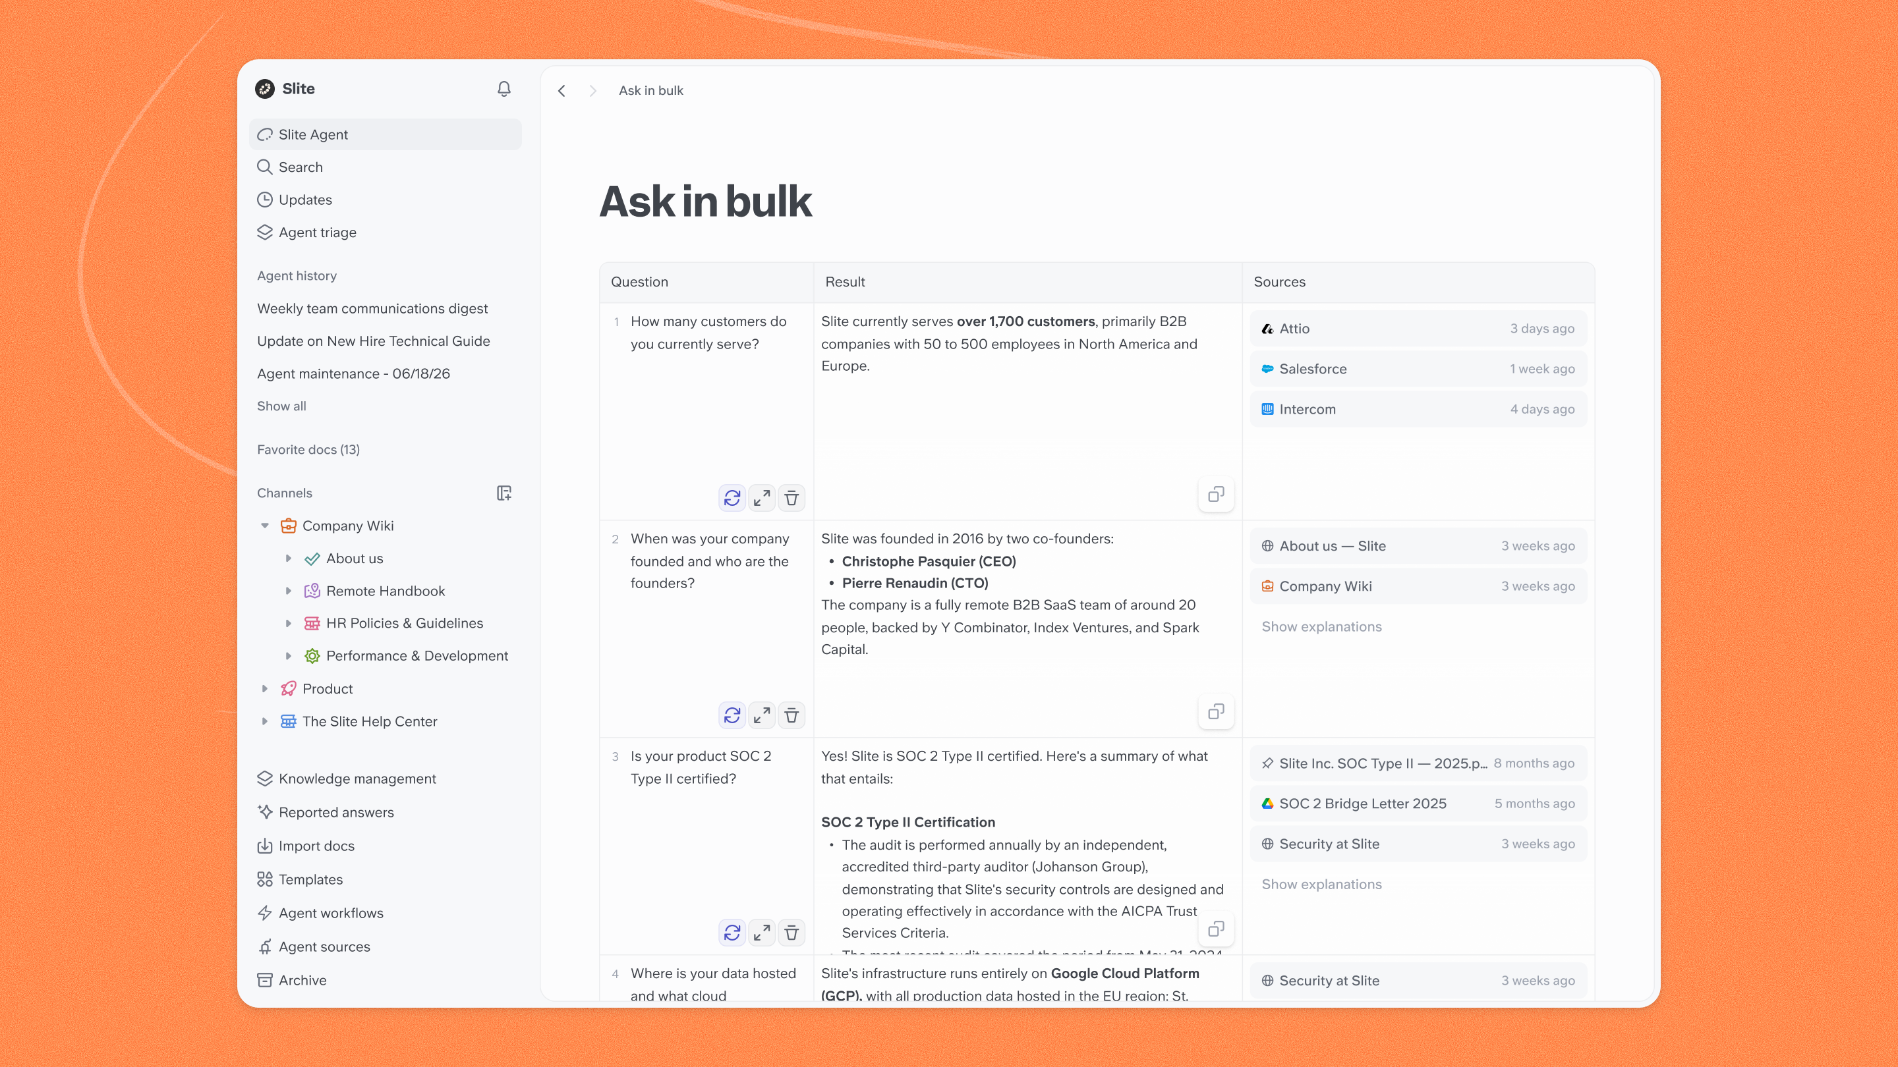Screen dimensions: 1898x1067
Task: Open Agent maintenance - 06/18/26
Action: pos(354,373)
